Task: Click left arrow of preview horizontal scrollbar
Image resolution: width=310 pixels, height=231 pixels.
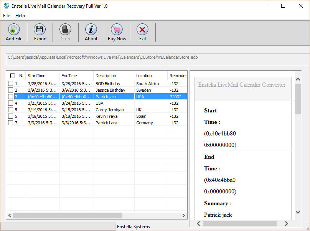Action: [198, 223]
